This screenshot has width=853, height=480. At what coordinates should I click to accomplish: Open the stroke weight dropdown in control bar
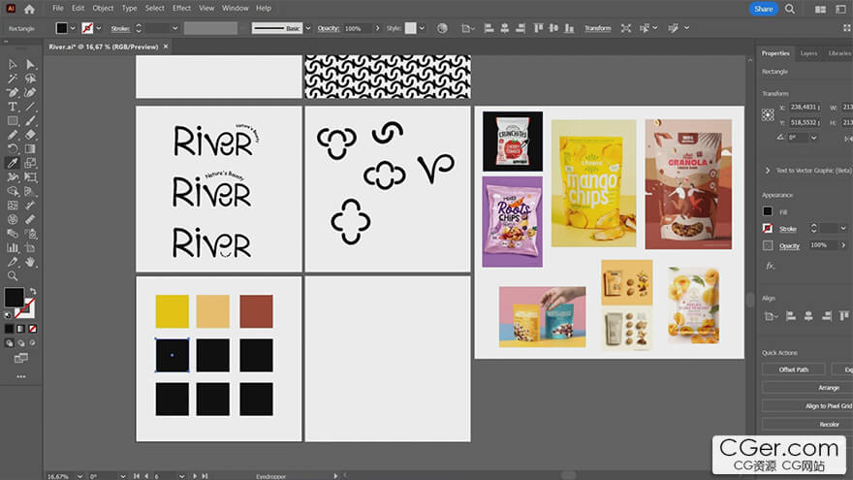tap(174, 28)
